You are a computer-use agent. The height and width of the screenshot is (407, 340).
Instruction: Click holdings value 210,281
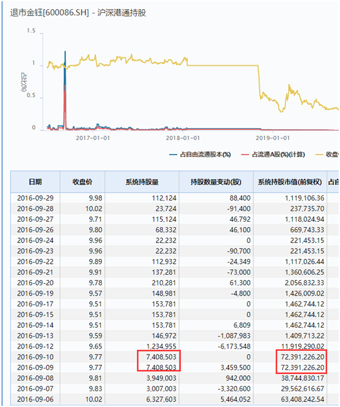164,283
